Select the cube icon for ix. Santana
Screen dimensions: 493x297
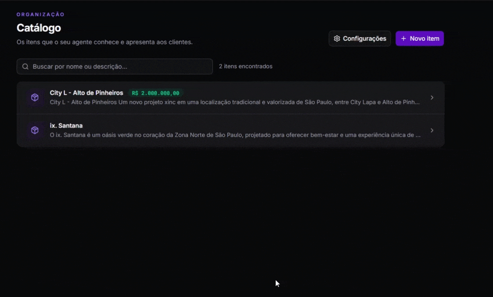(35, 130)
